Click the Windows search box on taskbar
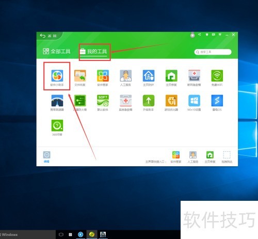Image resolution: width=258 pixels, height=239 pixels. [28, 234]
